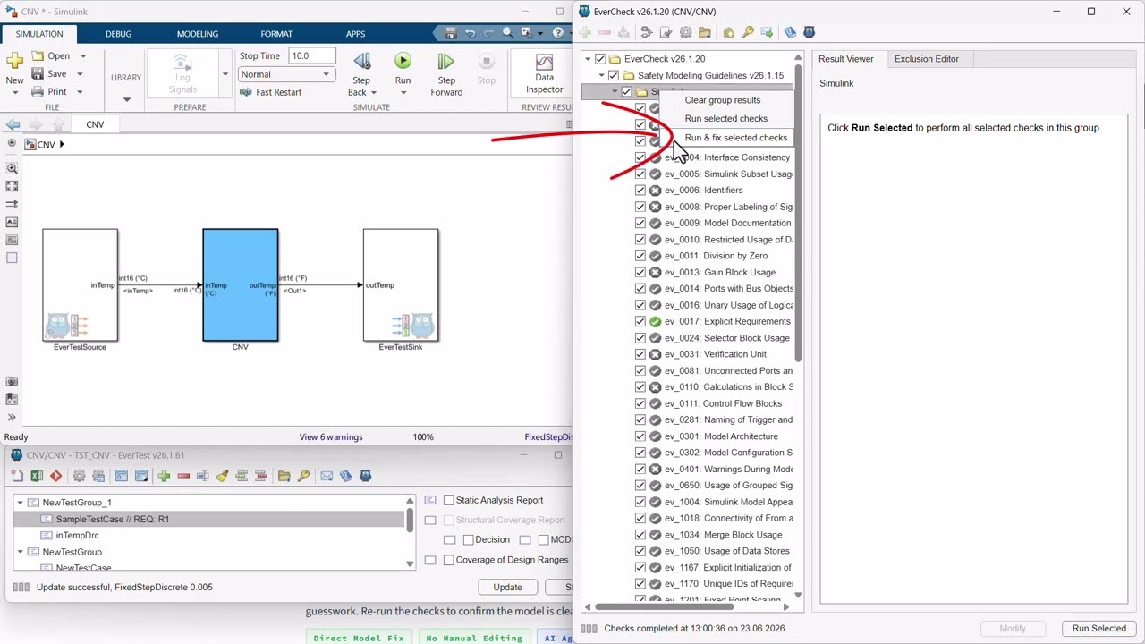The image size is (1145, 644).
Task: Click the key license icon in EverCheck toolbar
Action: click(747, 33)
